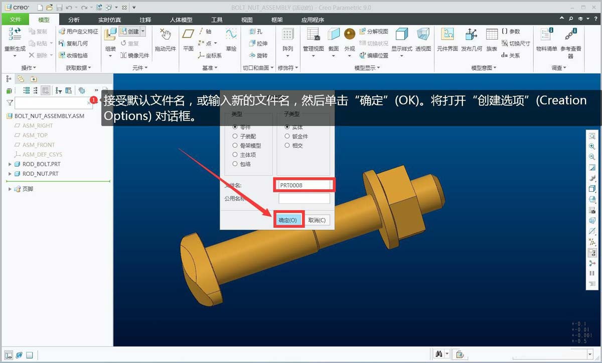Viewport: 602px width, 363px height.
Task: Select the Envelope (包络) radio button
Action: (235, 164)
